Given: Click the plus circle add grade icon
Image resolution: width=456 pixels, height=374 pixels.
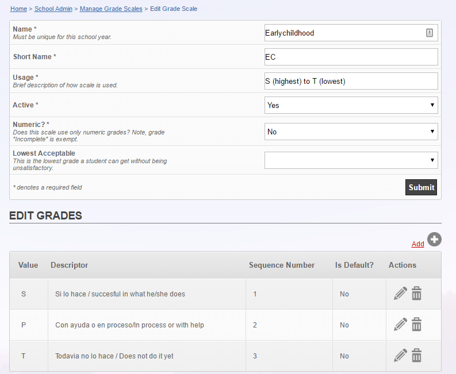Looking at the screenshot, I should pos(434,240).
